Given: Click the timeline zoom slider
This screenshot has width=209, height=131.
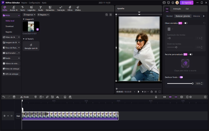Looking at the screenshot, I should click(x=197, y=97).
